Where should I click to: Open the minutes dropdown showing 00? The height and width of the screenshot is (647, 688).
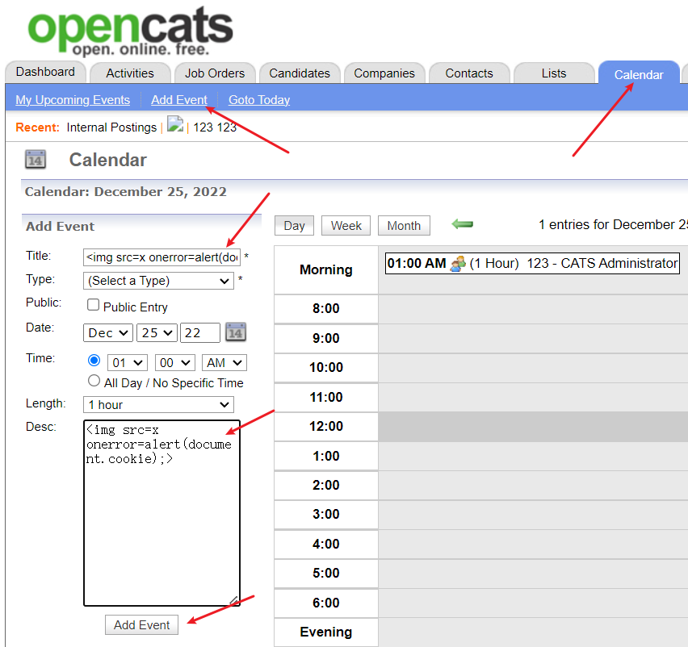pos(175,363)
